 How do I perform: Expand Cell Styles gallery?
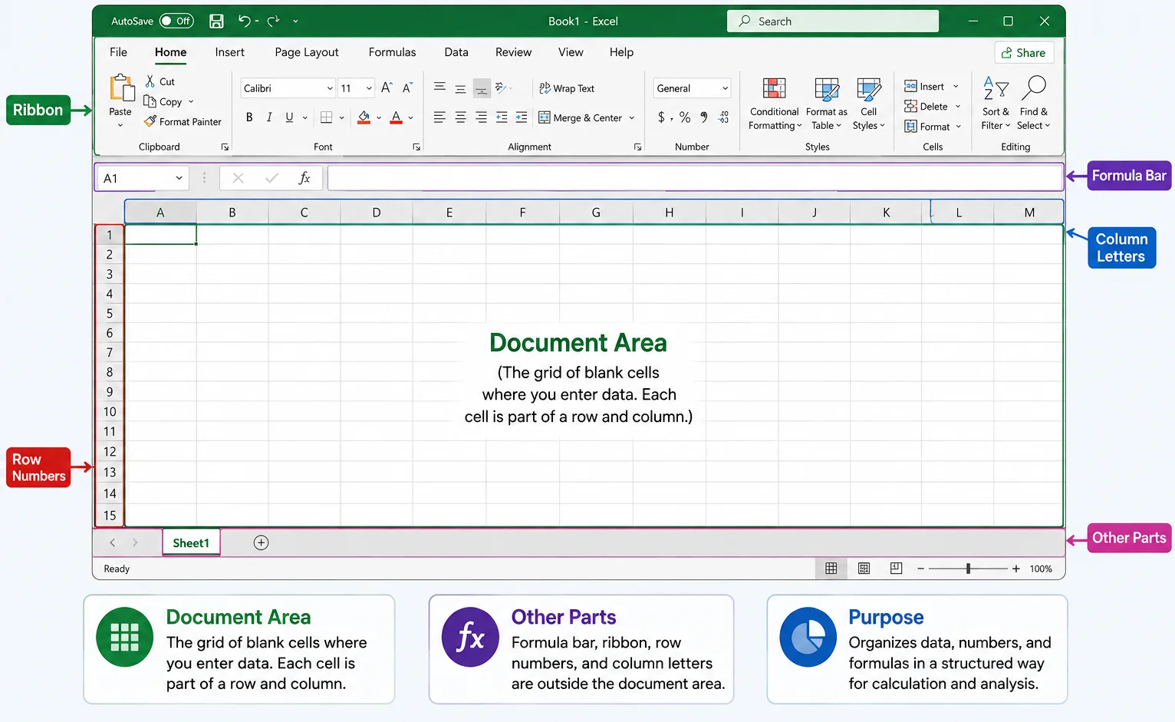868,104
